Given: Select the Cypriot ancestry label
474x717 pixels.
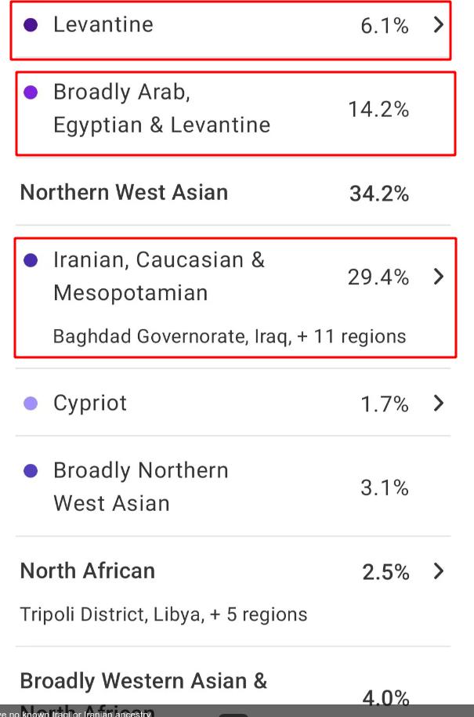Looking at the screenshot, I should (90, 404).
